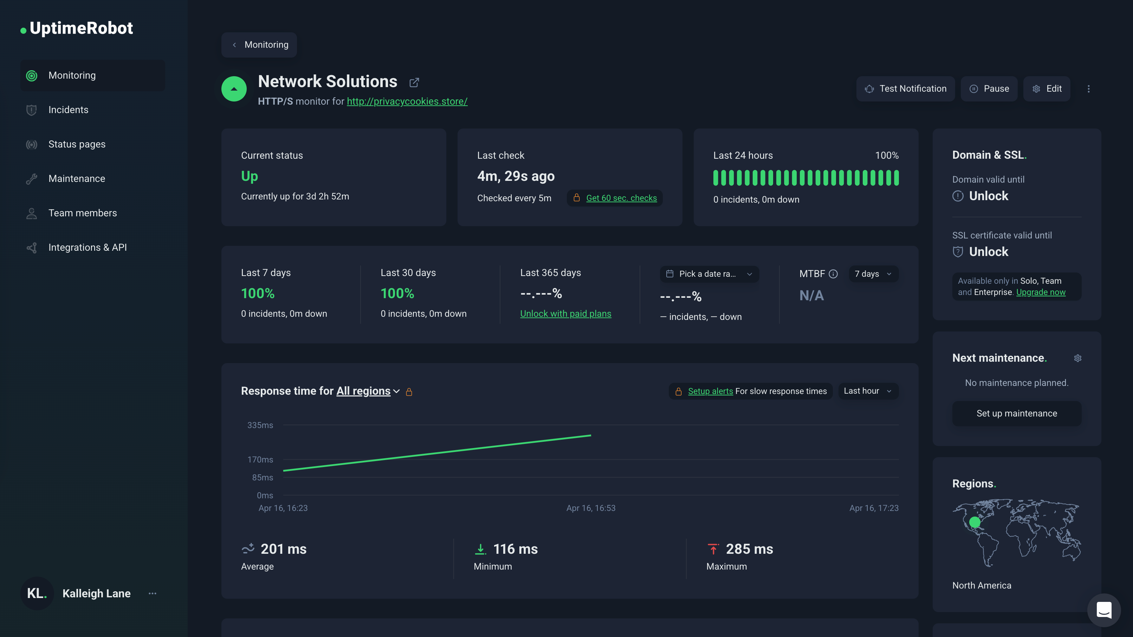Open the privacycookies.store URL link

[407, 101]
